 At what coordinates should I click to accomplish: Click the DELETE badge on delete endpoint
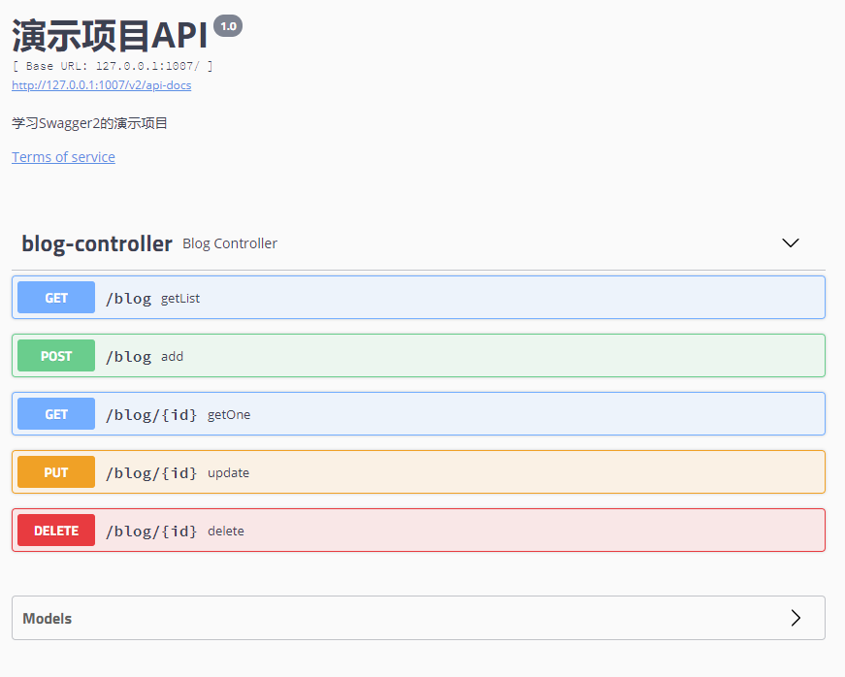[x=55, y=530]
